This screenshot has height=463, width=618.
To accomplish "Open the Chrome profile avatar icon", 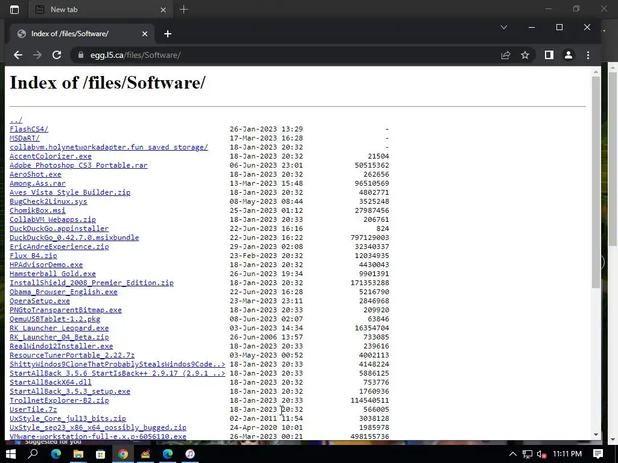I will [x=569, y=55].
